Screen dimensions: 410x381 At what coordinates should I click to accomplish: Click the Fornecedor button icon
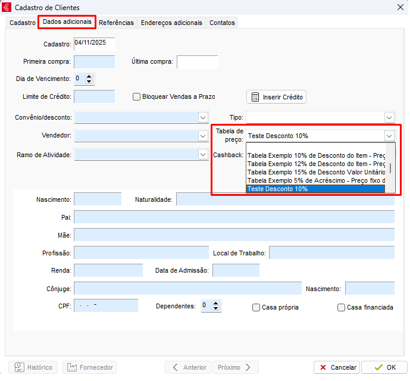coord(71,367)
